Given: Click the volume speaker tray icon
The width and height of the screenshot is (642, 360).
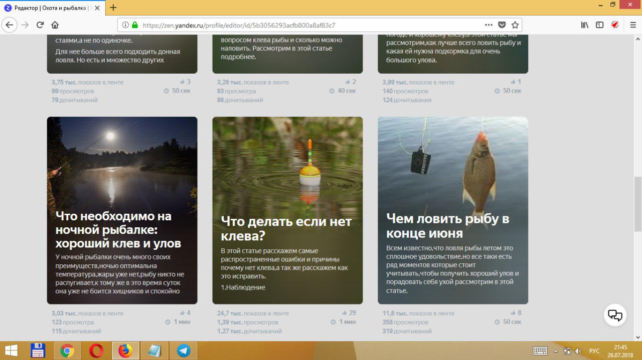Looking at the screenshot, I should pyautogui.click(x=578, y=351).
